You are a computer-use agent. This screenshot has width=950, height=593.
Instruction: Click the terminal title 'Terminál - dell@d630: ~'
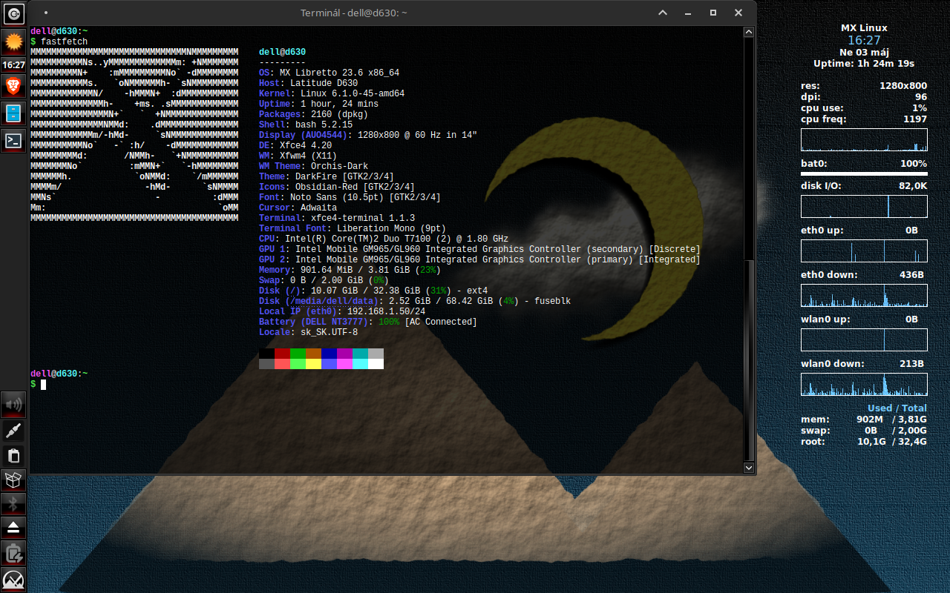[353, 13]
